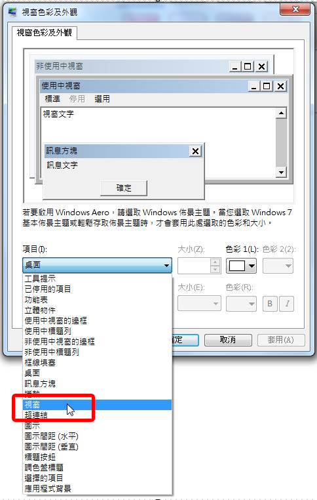Click the Bold font style button
The height and width of the screenshot is (500, 317).
[270, 304]
